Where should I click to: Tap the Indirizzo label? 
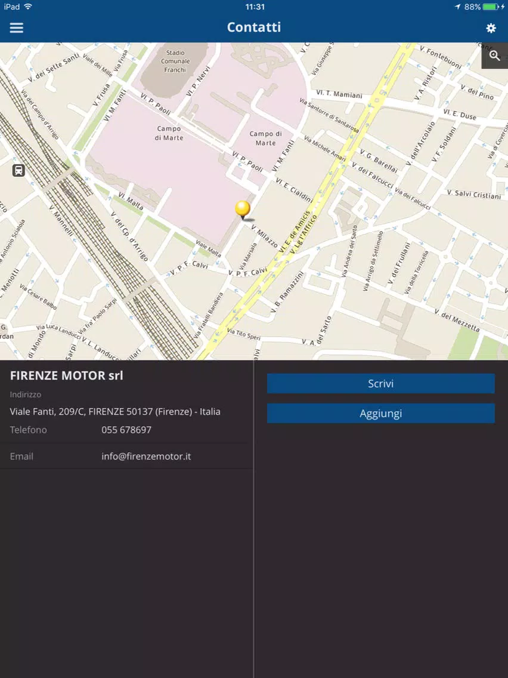26,395
